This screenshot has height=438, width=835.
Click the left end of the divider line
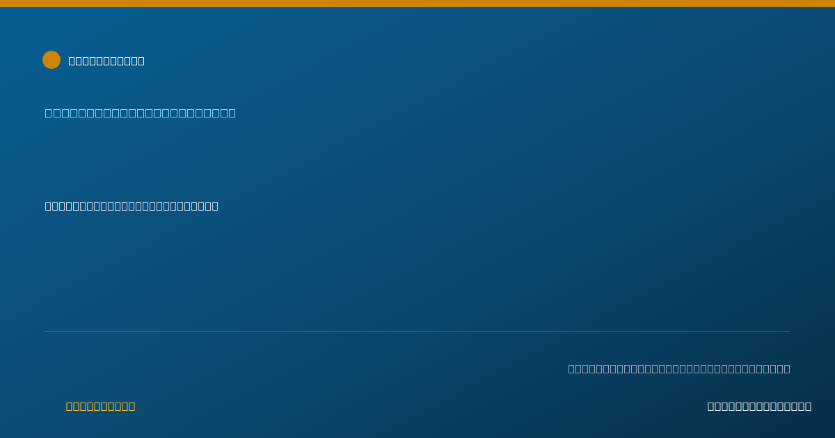(x=46, y=331)
